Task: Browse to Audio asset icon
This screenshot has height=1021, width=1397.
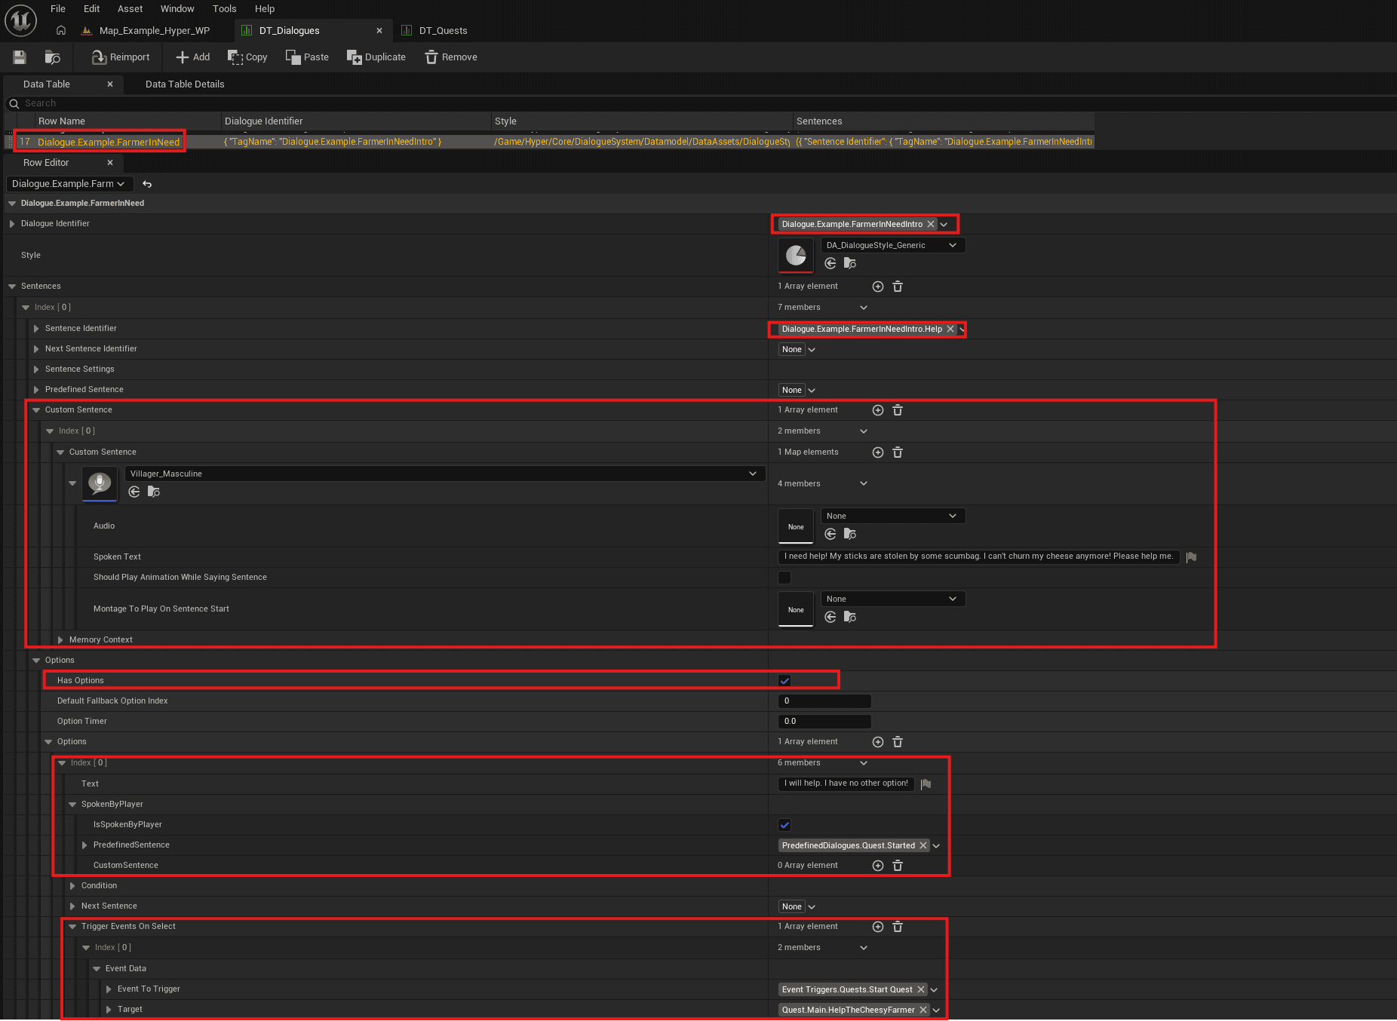Action: [x=850, y=534]
